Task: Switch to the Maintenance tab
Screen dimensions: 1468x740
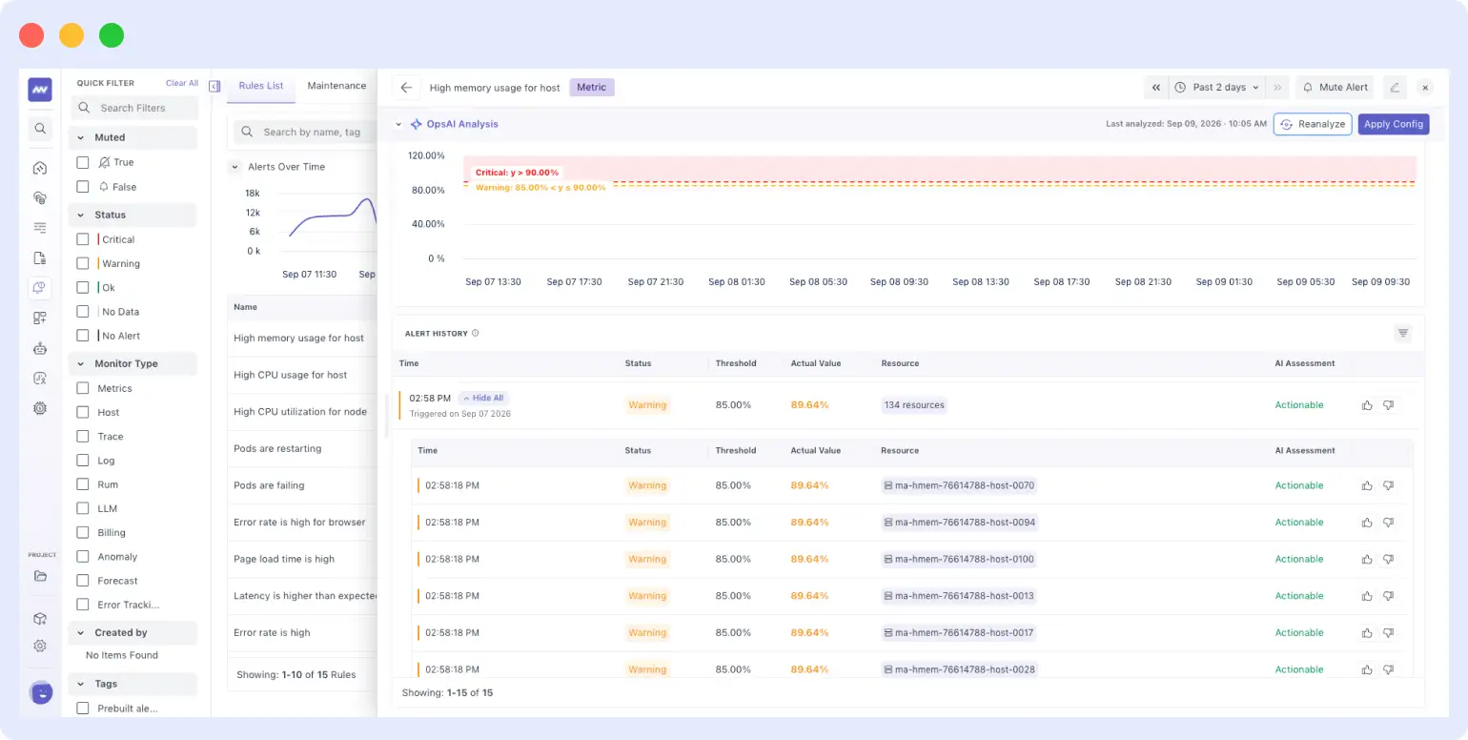Action: 336,86
